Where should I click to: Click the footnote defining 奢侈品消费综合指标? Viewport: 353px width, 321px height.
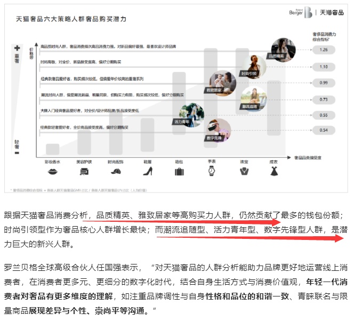(x=78, y=190)
